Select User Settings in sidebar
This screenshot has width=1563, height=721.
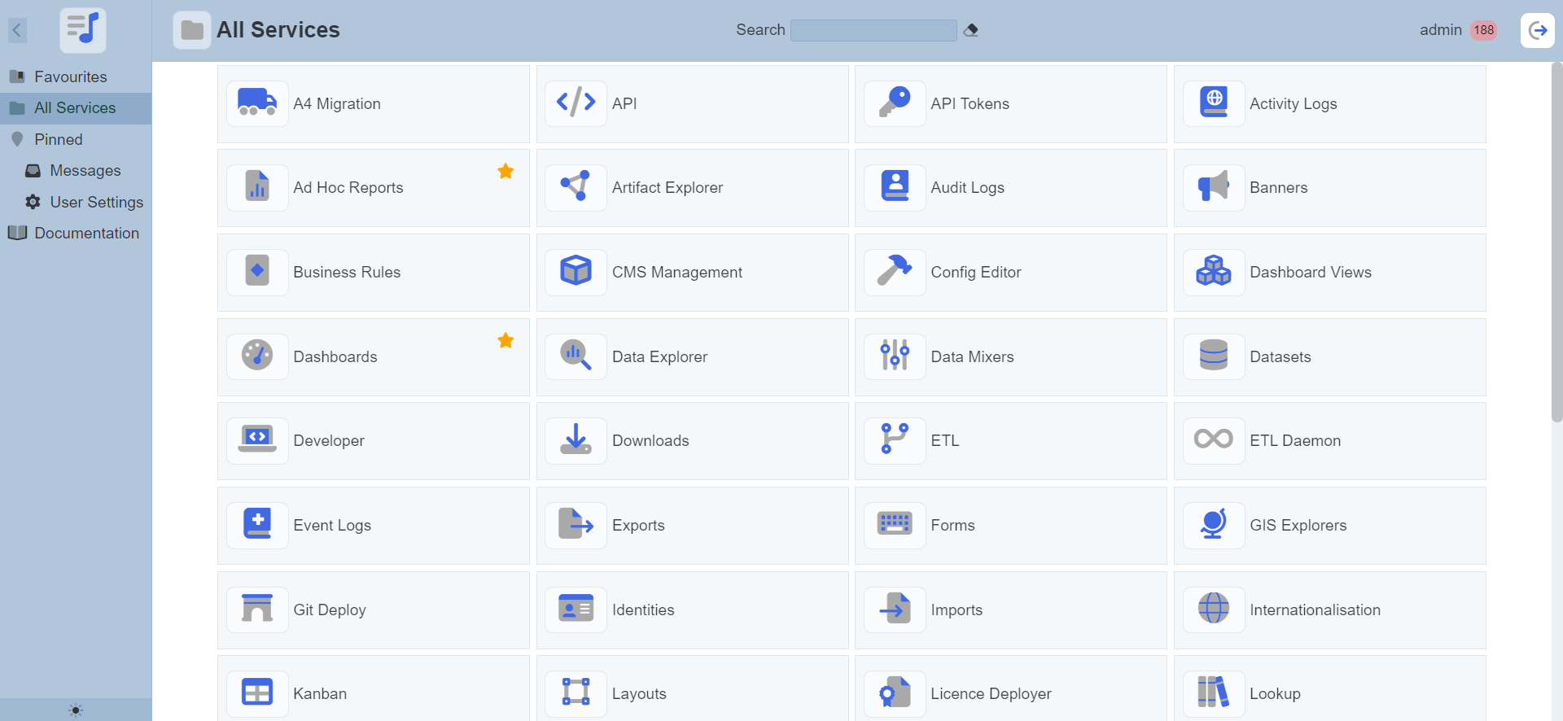click(x=96, y=202)
